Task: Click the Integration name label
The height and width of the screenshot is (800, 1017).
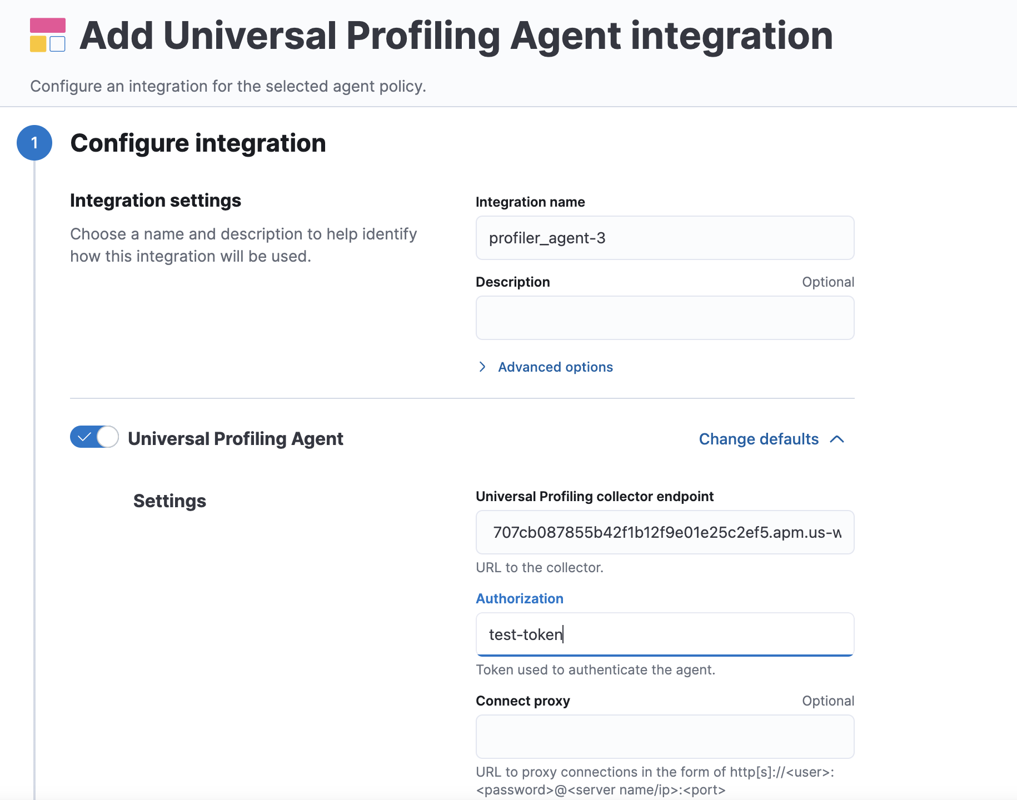Action: 530,202
